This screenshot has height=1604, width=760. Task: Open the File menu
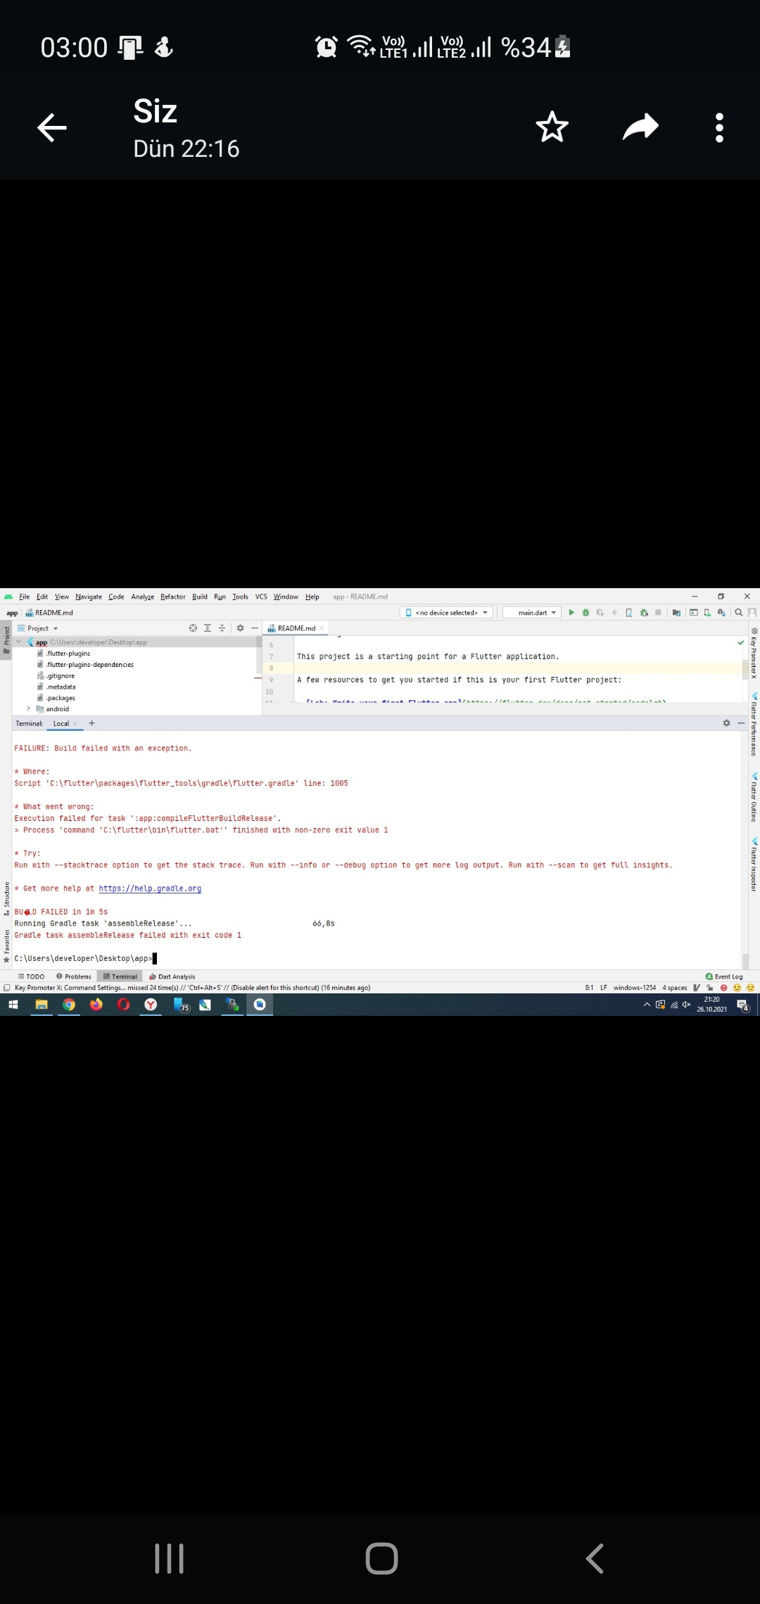(25, 597)
